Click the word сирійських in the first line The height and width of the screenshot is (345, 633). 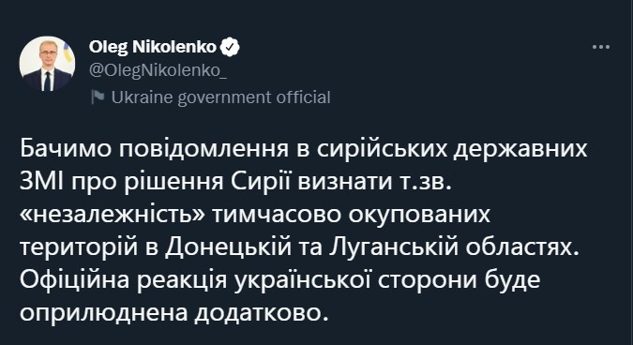(x=383, y=149)
